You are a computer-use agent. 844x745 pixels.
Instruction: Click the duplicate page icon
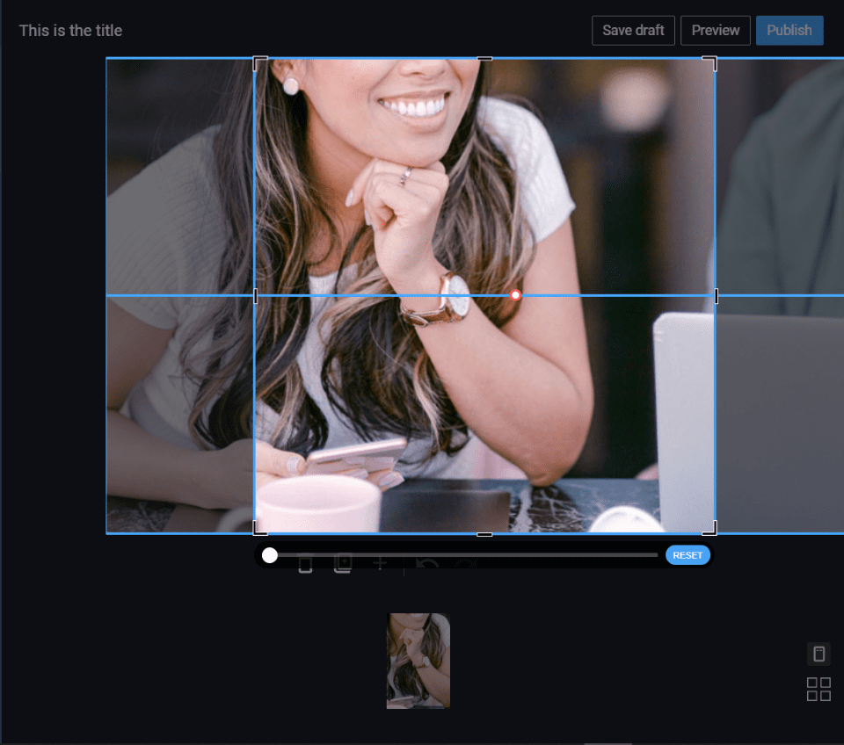[x=343, y=565]
